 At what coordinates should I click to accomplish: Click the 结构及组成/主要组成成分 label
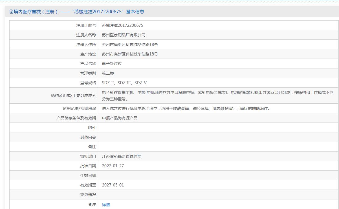click(73, 95)
